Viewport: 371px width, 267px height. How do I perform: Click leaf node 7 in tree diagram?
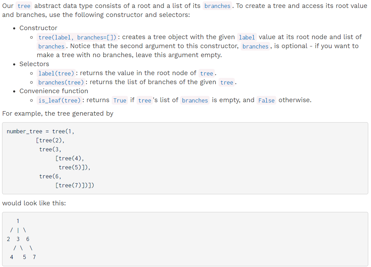coord(34,257)
